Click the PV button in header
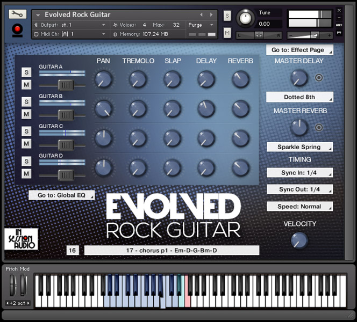357x322 pixels. pos(339,33)
